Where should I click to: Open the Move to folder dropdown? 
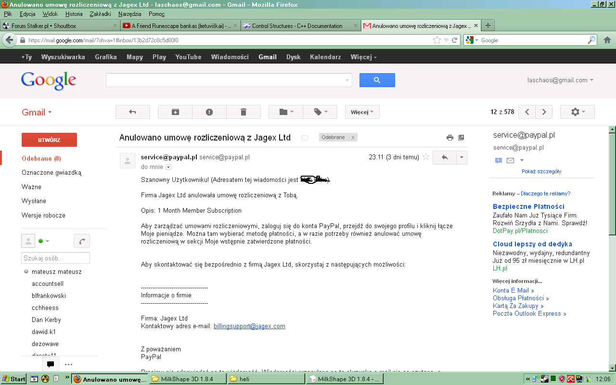click(x=286, y=112)
